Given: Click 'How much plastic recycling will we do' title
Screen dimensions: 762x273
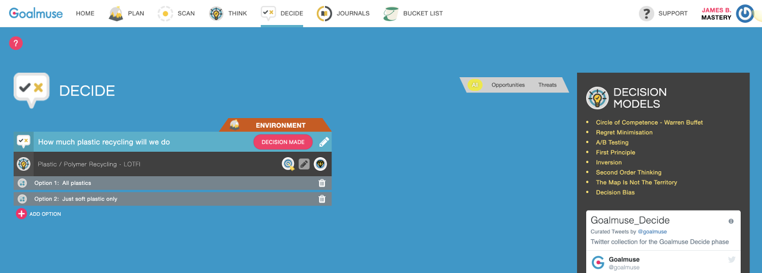Looking at the screenshot, I should click(x=104, y=142).
